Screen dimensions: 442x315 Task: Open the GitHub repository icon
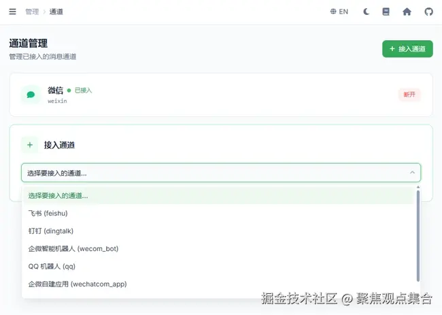(x=428, y=12)
